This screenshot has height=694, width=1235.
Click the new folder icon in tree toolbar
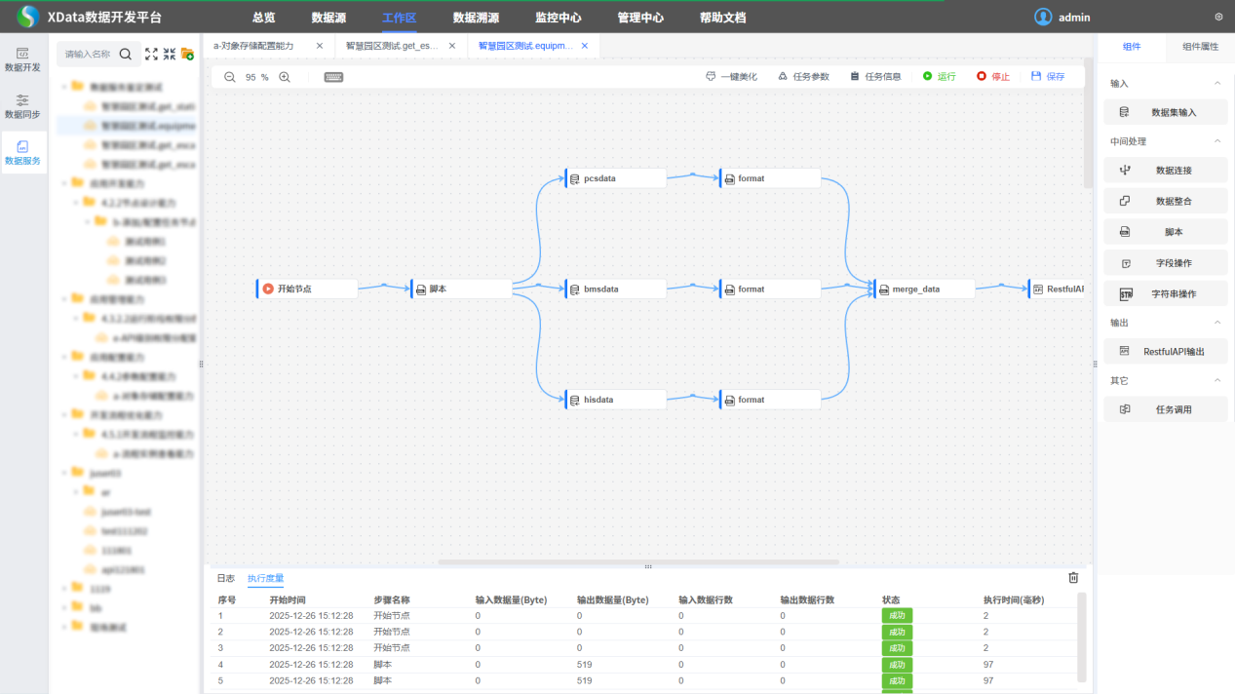(x=187, y=55)
